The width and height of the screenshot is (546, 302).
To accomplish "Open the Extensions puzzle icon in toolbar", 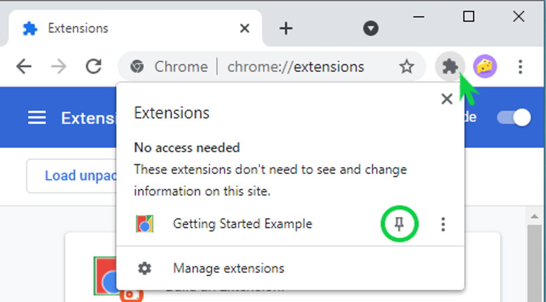I will tap(450, 66).
